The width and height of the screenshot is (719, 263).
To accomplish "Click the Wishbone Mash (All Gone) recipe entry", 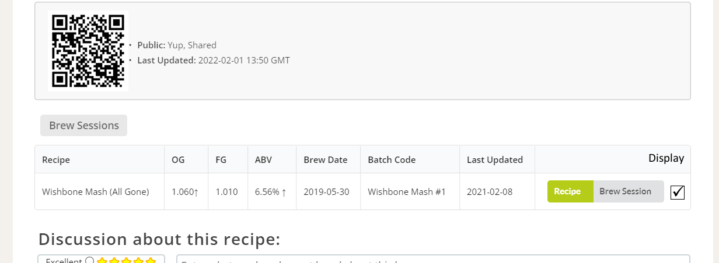I will (x=96, y=191).
